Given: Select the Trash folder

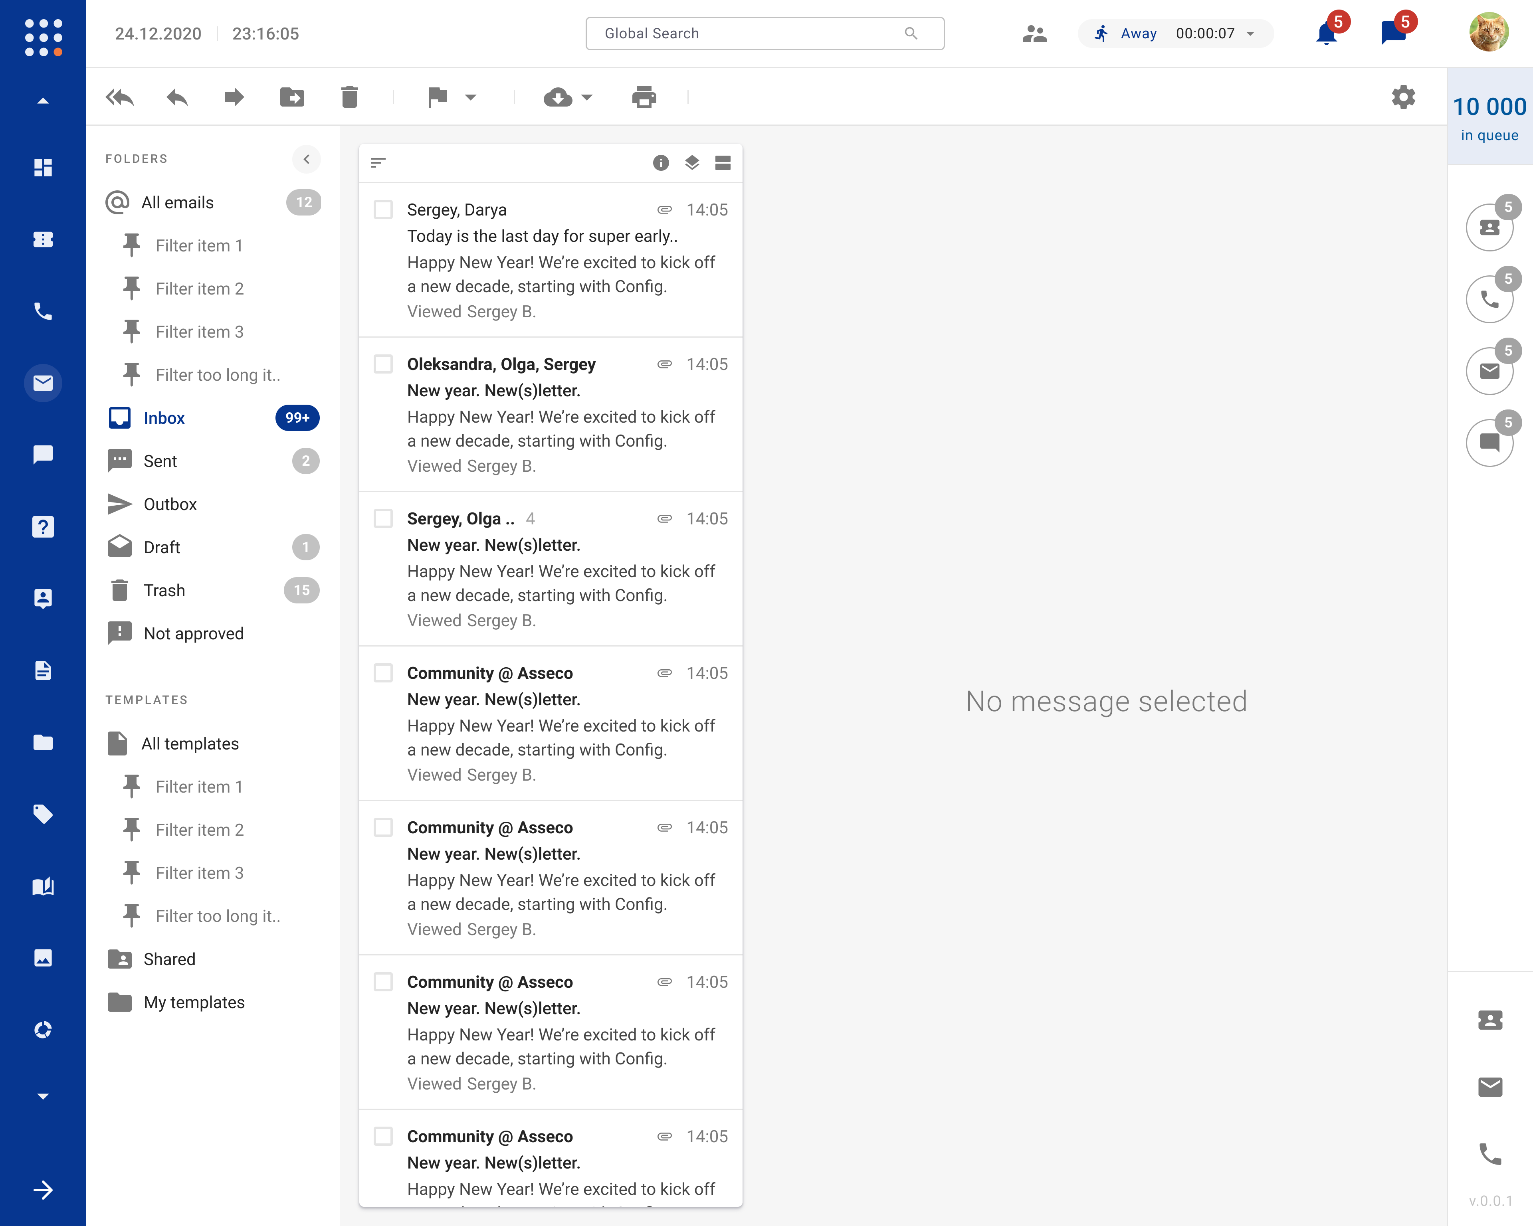Looking at the screenshot, I should [164, 591].
